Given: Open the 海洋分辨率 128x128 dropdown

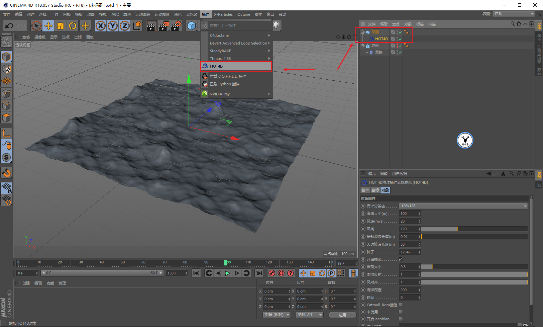Looking at the screenshot, I should click(x=463, y=206).
